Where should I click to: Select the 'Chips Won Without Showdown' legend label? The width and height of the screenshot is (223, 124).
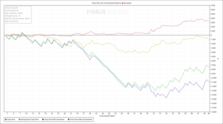81,120
